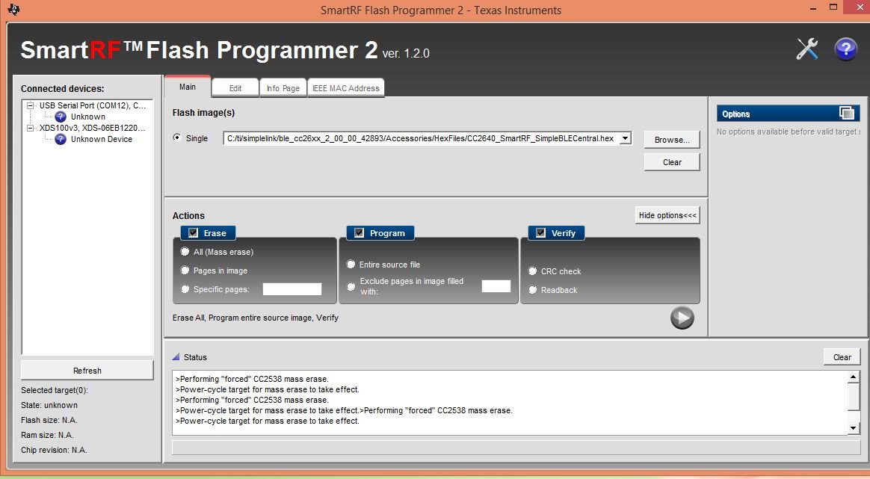Click the Texas Instruments app icon in title bar
870x479 pixels.
click(13, 10)
